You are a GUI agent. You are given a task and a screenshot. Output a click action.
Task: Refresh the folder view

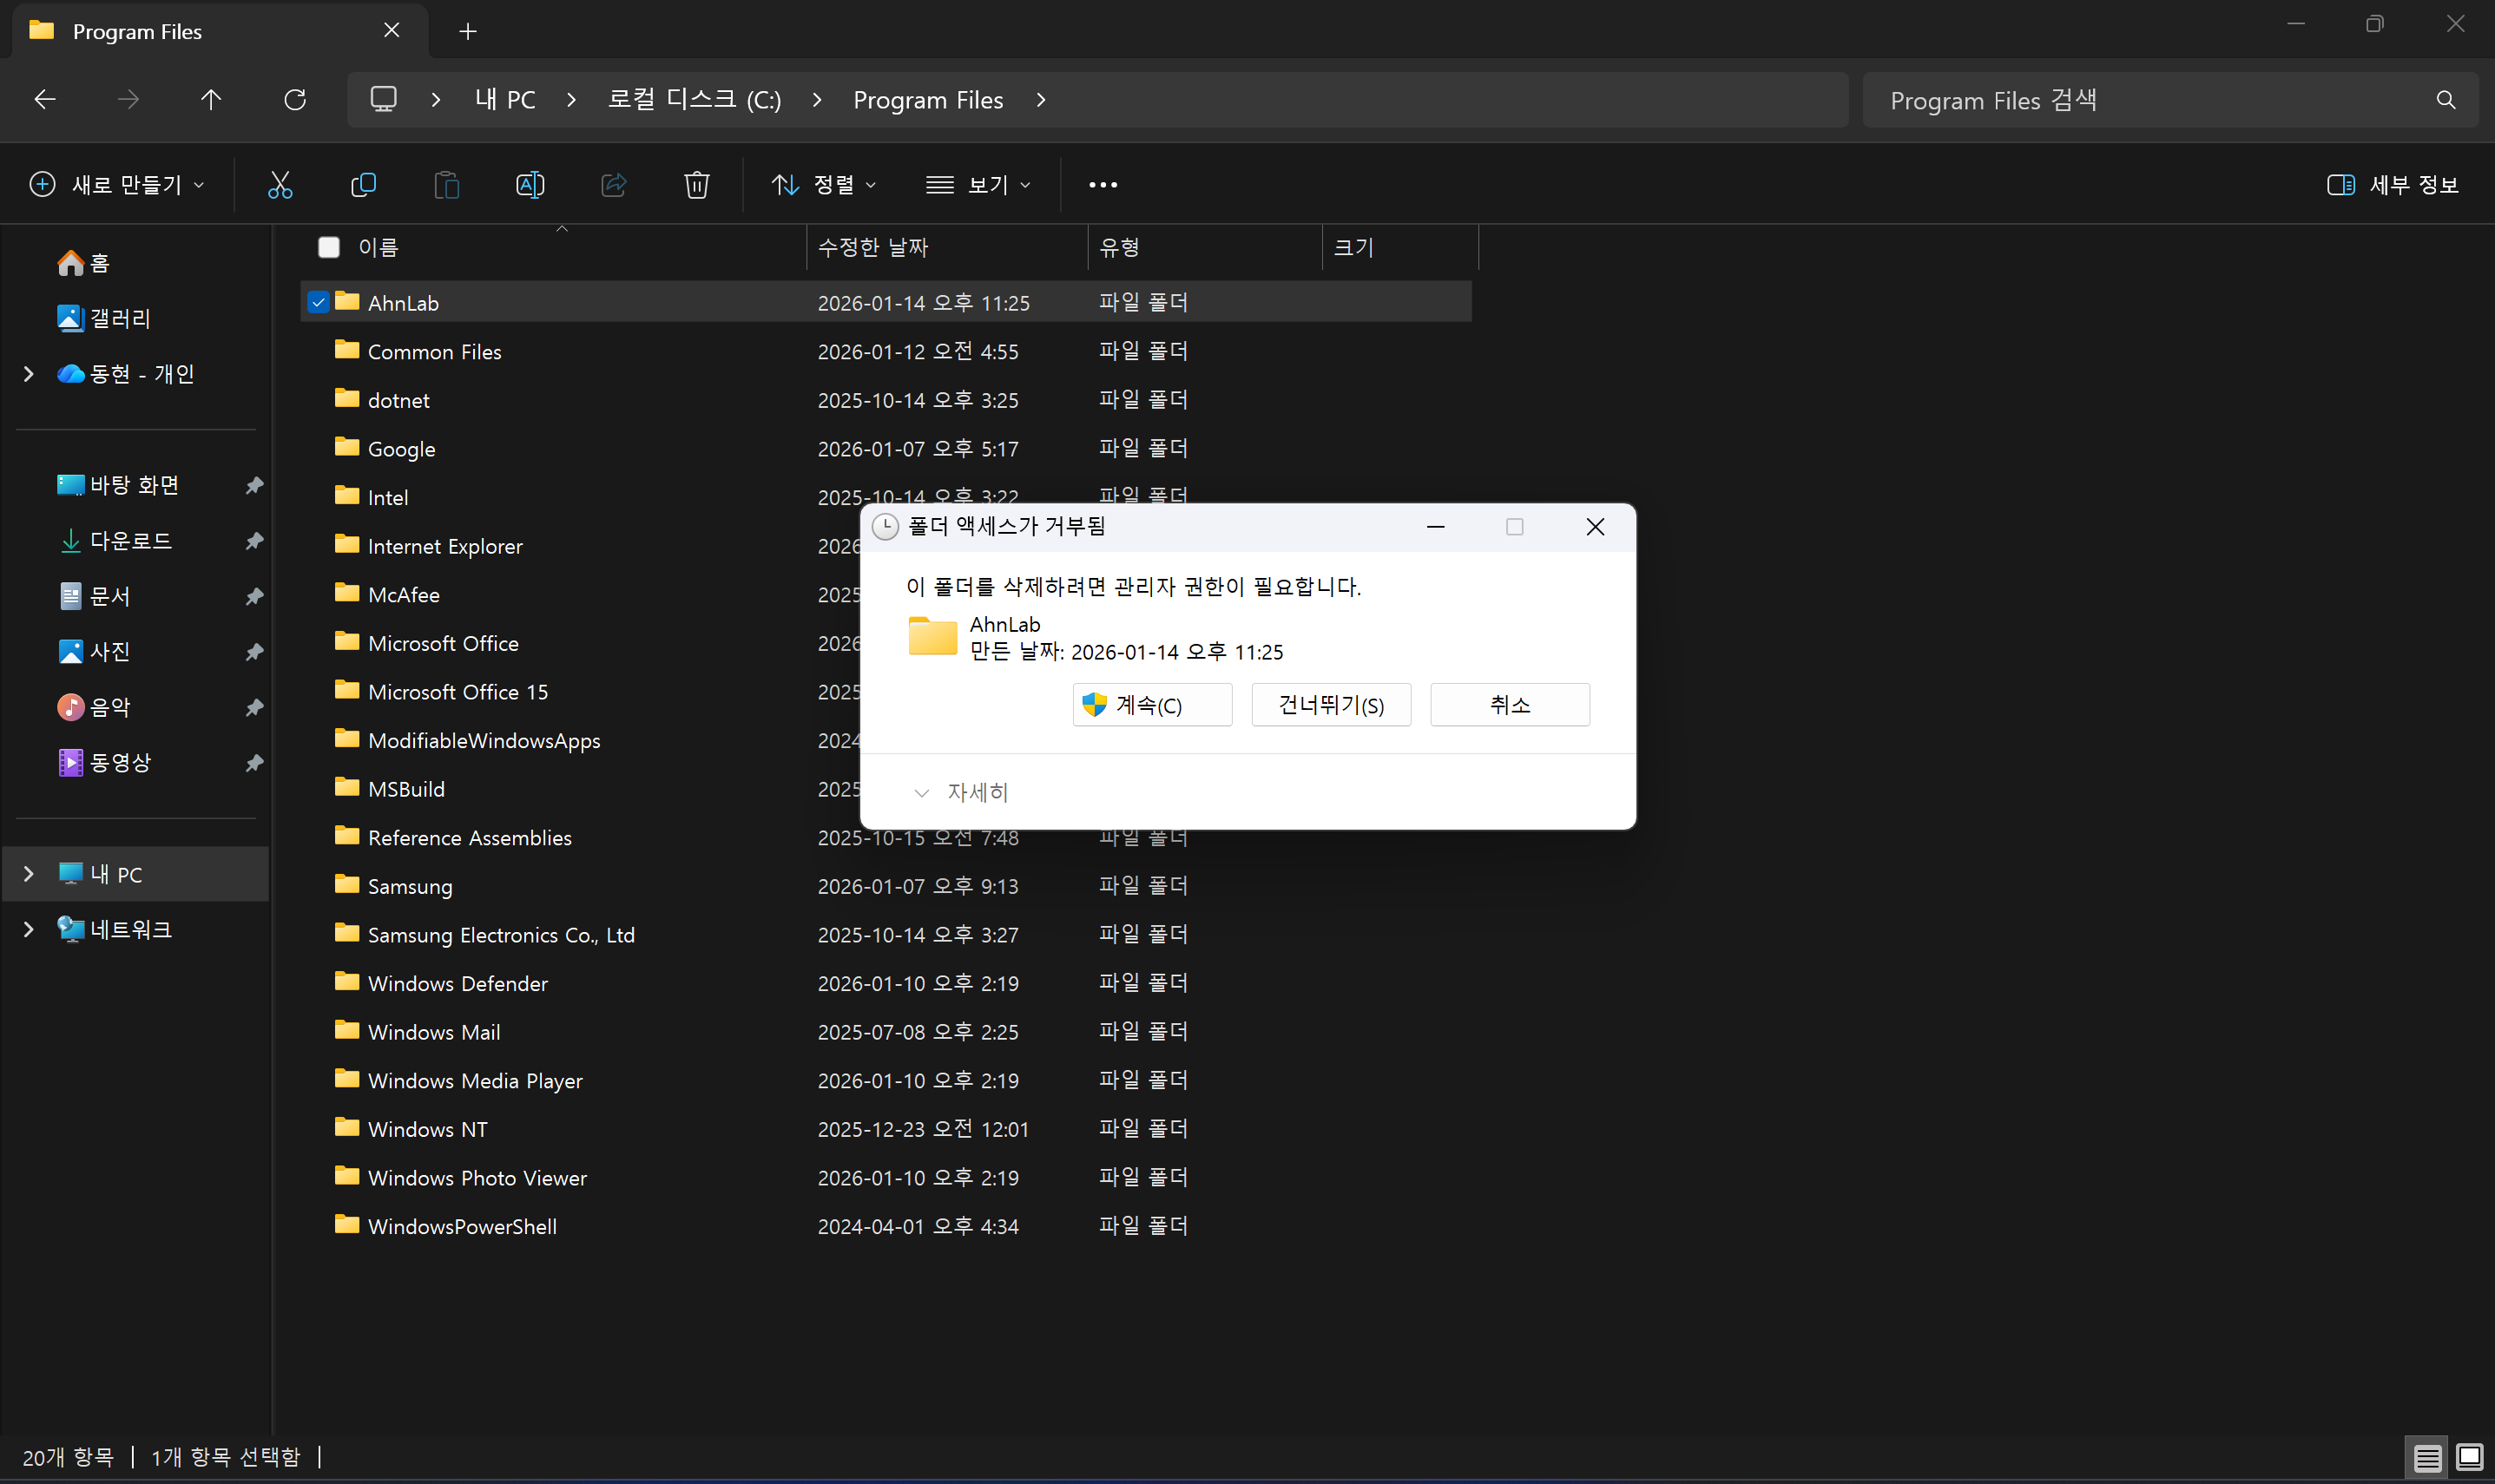tap(294, 99)
